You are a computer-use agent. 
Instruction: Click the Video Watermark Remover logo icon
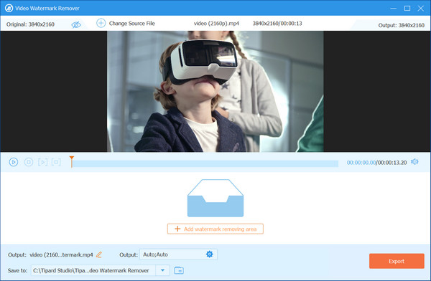pyautogui.click(x=9, y=8)
